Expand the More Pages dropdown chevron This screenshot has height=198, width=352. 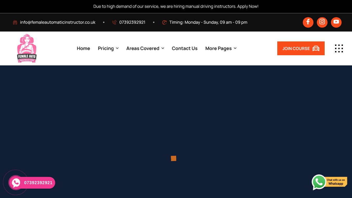coord(235,48)
